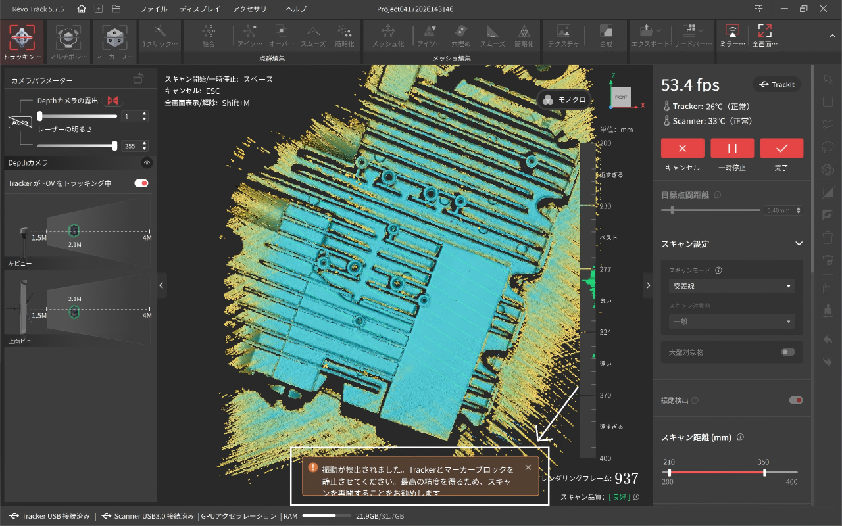Open the スキャンモード 交差線 dropdown

[731, 286]
